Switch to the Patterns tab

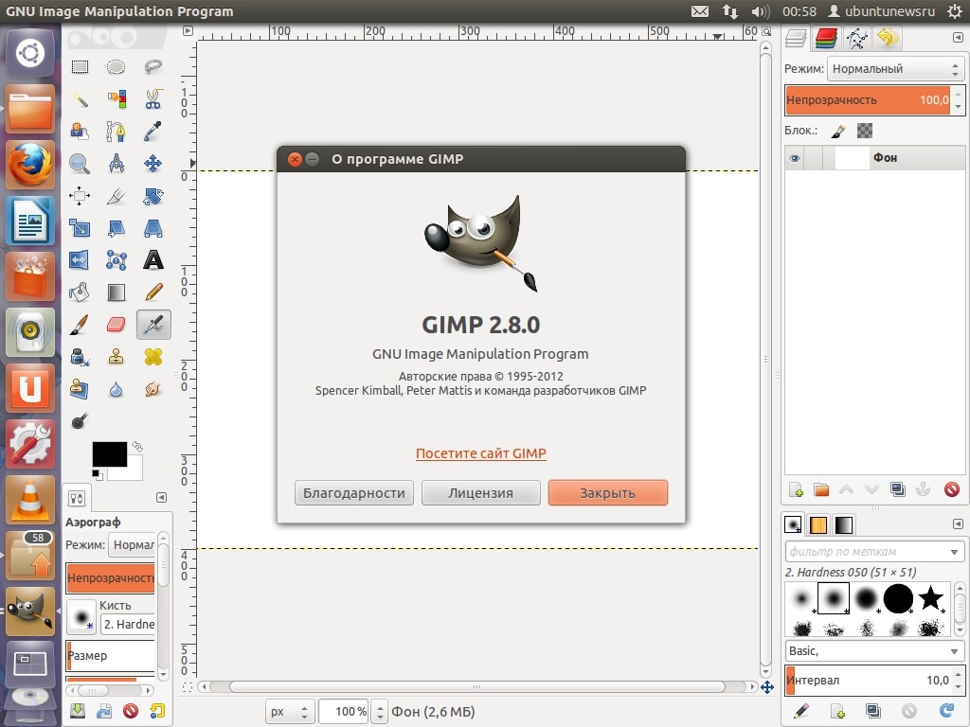point(817,524)
